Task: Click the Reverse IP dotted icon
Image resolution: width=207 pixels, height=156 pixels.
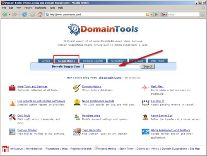Action: click(145, 103)
